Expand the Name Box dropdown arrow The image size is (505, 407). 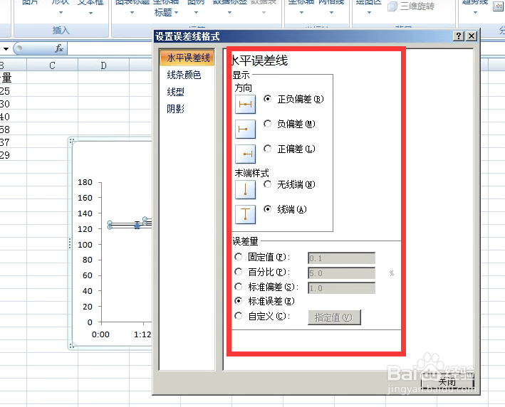(6, 49)
